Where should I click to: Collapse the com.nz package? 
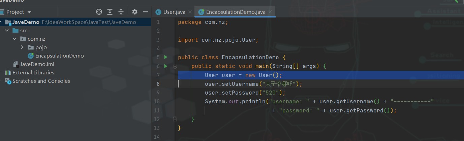[x=14, y=39]
